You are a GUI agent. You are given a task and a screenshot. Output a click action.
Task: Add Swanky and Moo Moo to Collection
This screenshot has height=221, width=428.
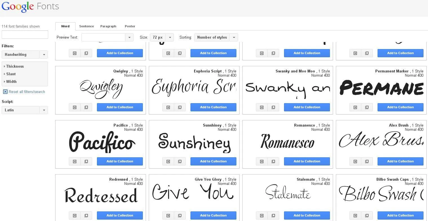pos(307,107)
